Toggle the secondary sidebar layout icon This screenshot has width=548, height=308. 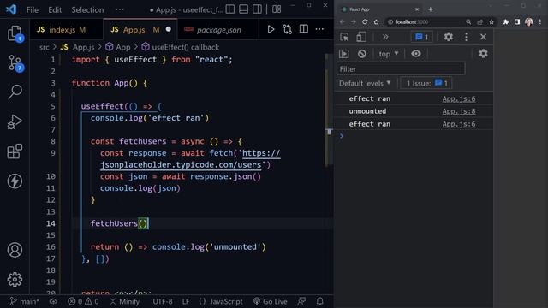[257, 9]
